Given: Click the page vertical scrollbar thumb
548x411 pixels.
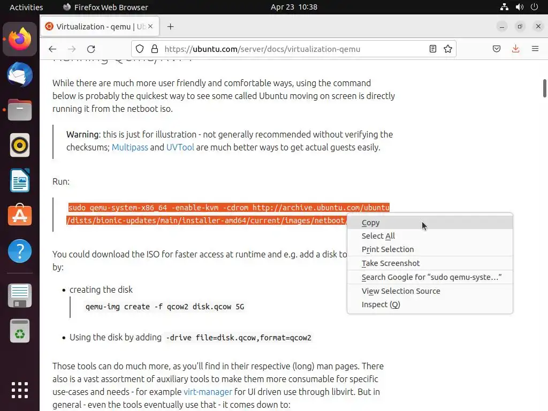Looking at the screenshot, I should pos(544,88).
